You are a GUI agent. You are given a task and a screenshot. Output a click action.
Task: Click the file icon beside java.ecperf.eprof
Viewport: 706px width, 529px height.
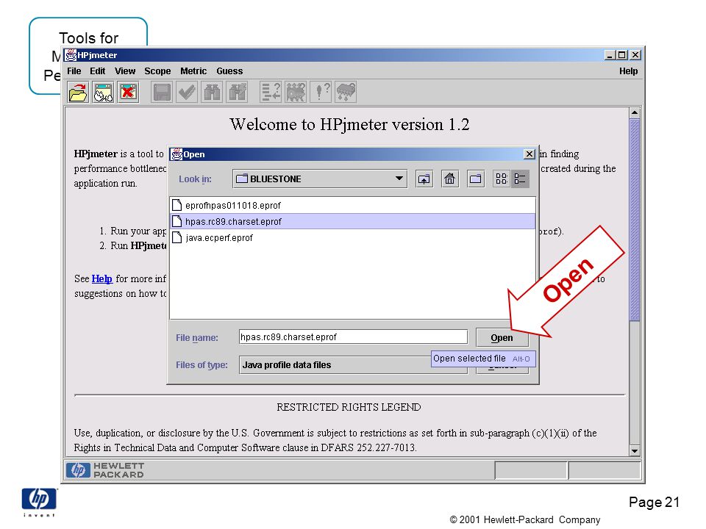pos(177,237)
